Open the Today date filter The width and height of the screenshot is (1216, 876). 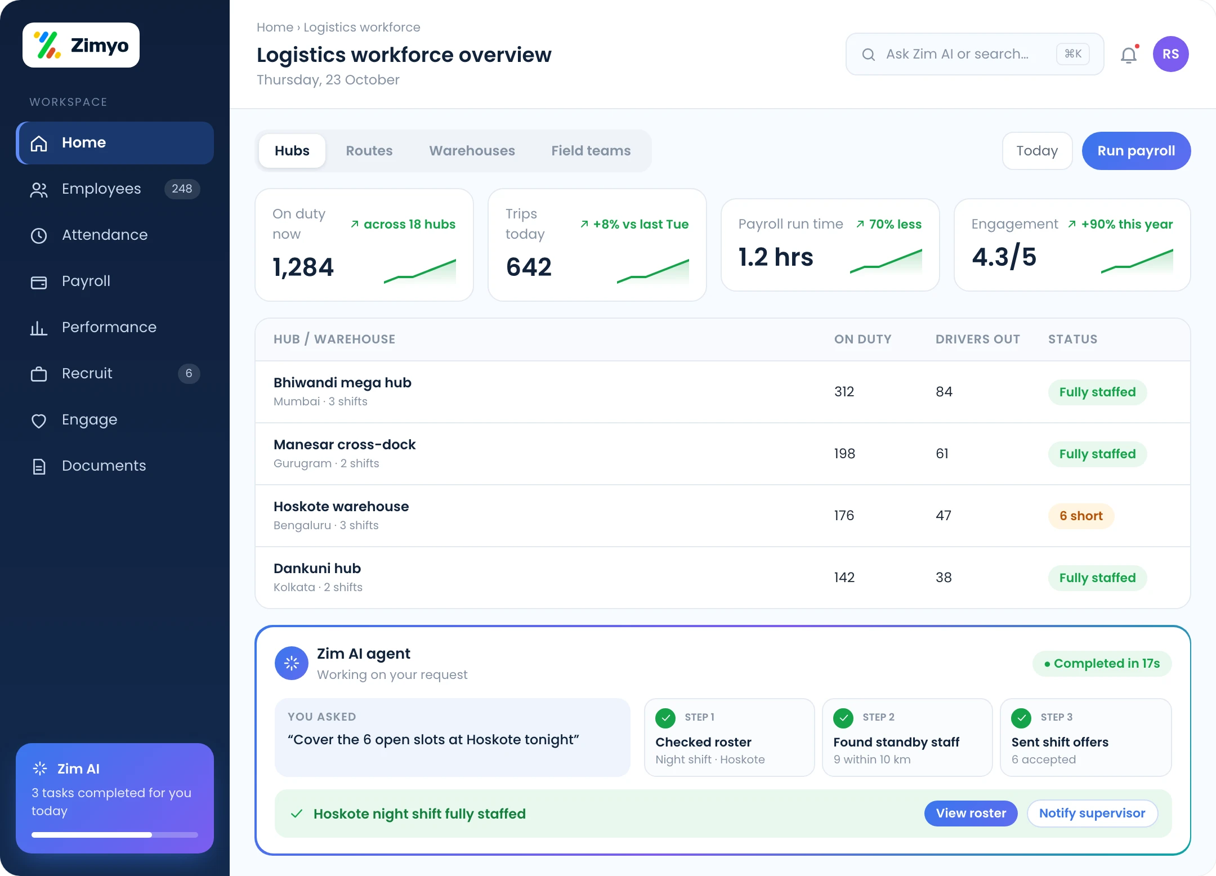click(x=1037, y=151)
